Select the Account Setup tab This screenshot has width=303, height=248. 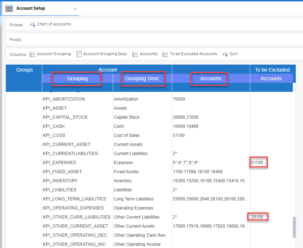tap(31, 8)
